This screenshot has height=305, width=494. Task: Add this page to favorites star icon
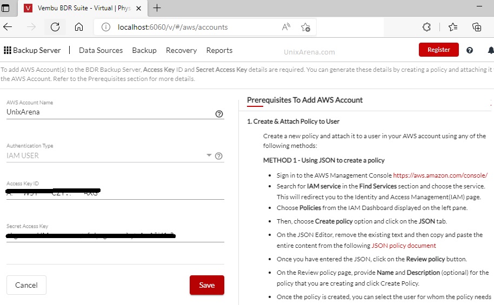[305, 27]
